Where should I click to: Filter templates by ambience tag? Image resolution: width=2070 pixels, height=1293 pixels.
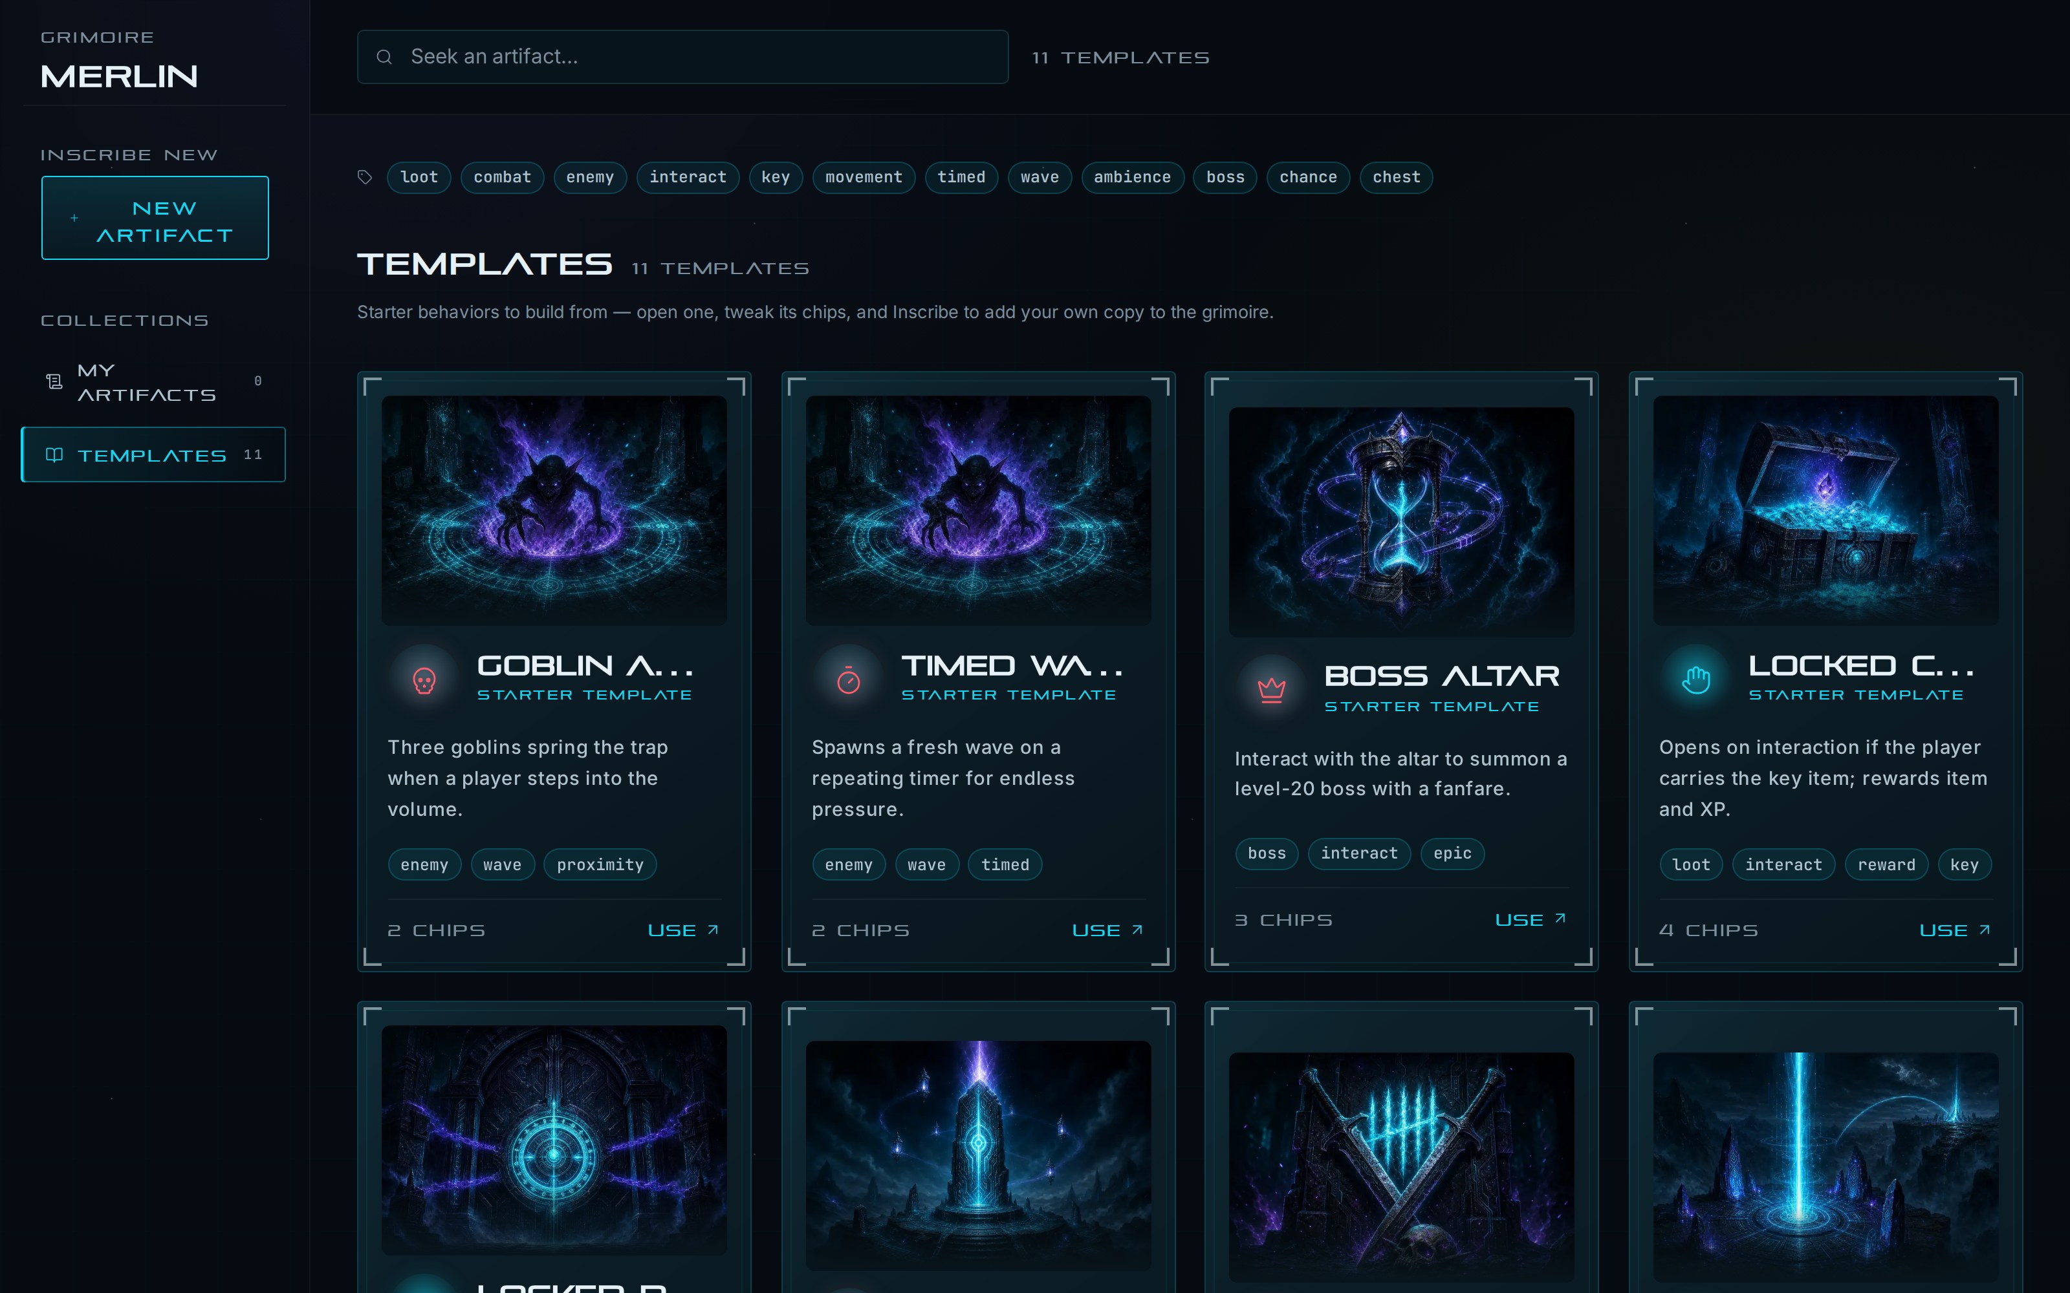point(1133,178)
